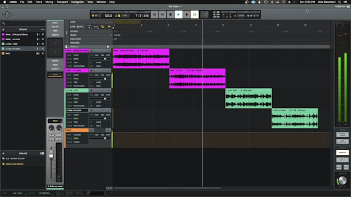Open the Transport menu
Viewport: 351px width, 197px height.
tap(62, 2)
